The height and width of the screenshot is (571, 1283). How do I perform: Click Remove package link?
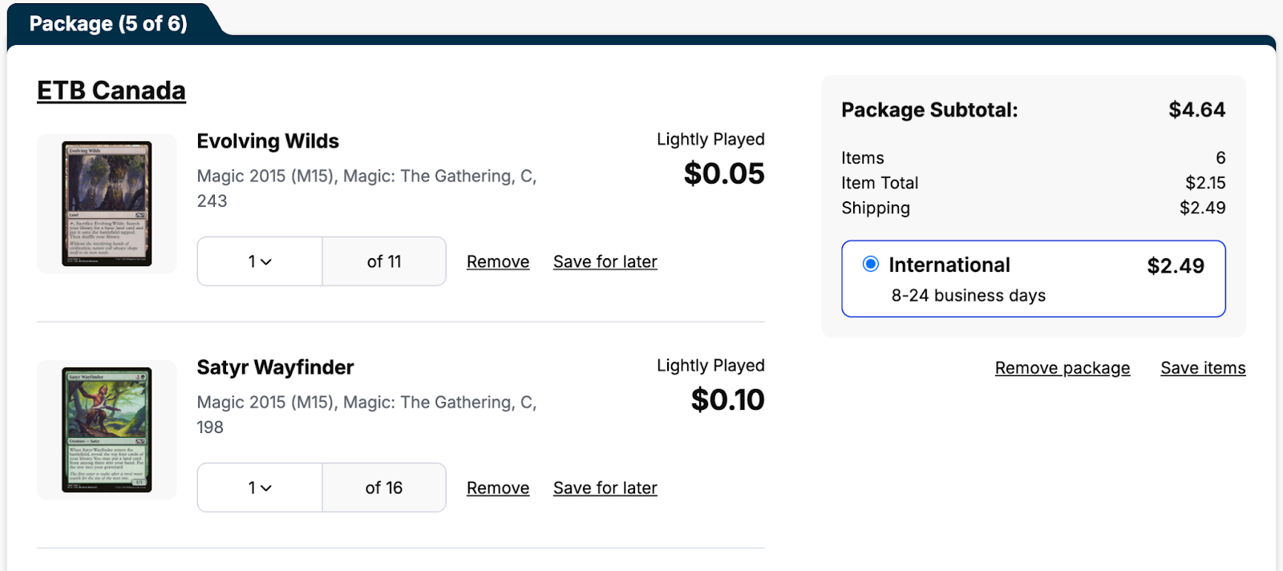1062,368
